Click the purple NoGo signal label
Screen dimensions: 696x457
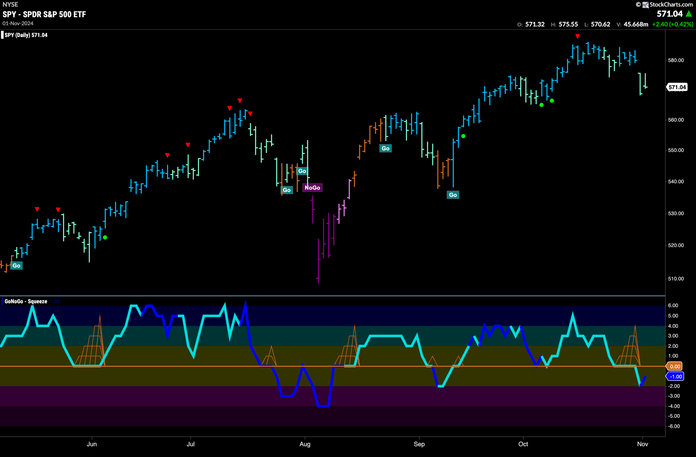click(x=312, y=188)
